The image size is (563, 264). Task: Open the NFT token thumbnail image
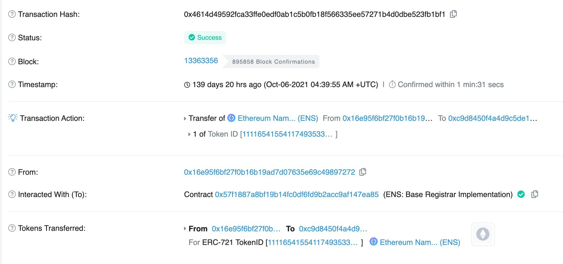click(x=483, y=234)
